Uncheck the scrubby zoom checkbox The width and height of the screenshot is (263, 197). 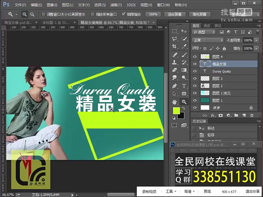[124, 14]
